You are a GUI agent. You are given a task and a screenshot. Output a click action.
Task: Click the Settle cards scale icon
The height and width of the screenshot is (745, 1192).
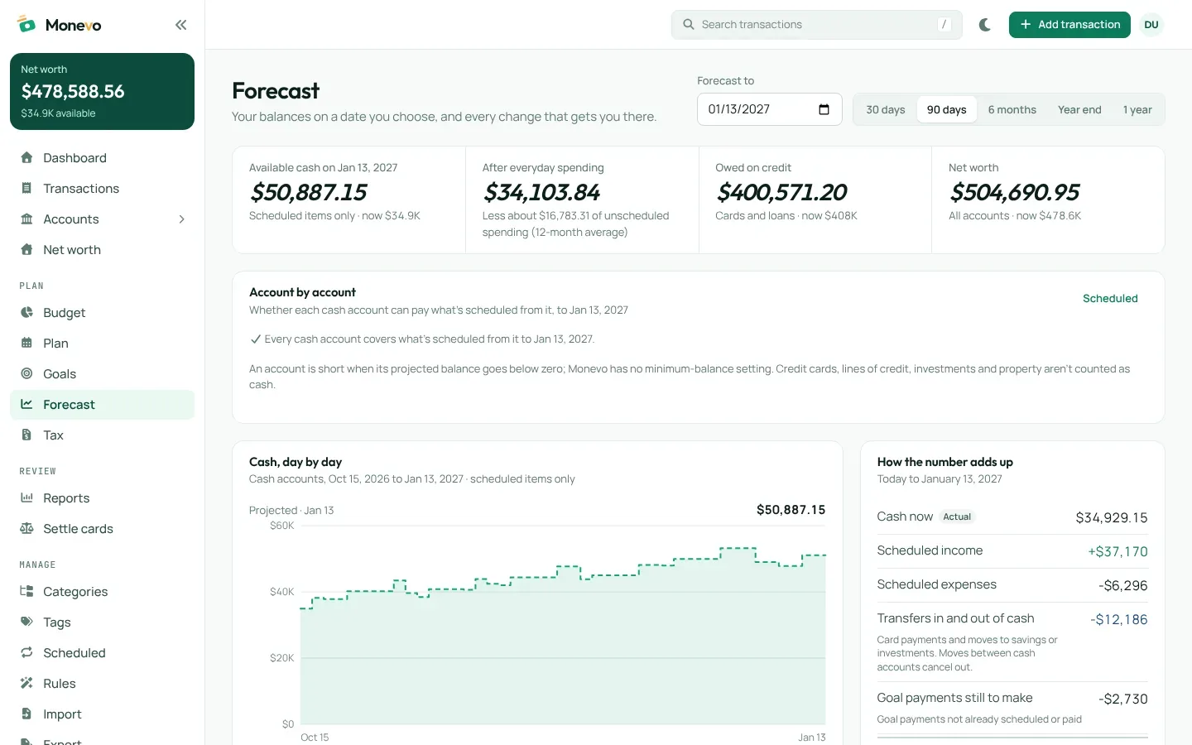(26, 528)
